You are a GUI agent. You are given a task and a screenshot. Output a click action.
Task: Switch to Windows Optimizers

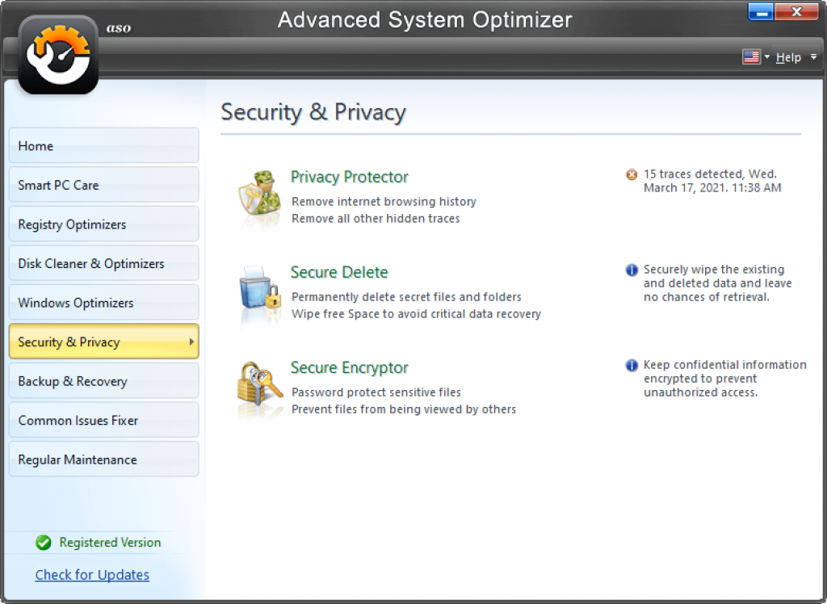[104, 303]
